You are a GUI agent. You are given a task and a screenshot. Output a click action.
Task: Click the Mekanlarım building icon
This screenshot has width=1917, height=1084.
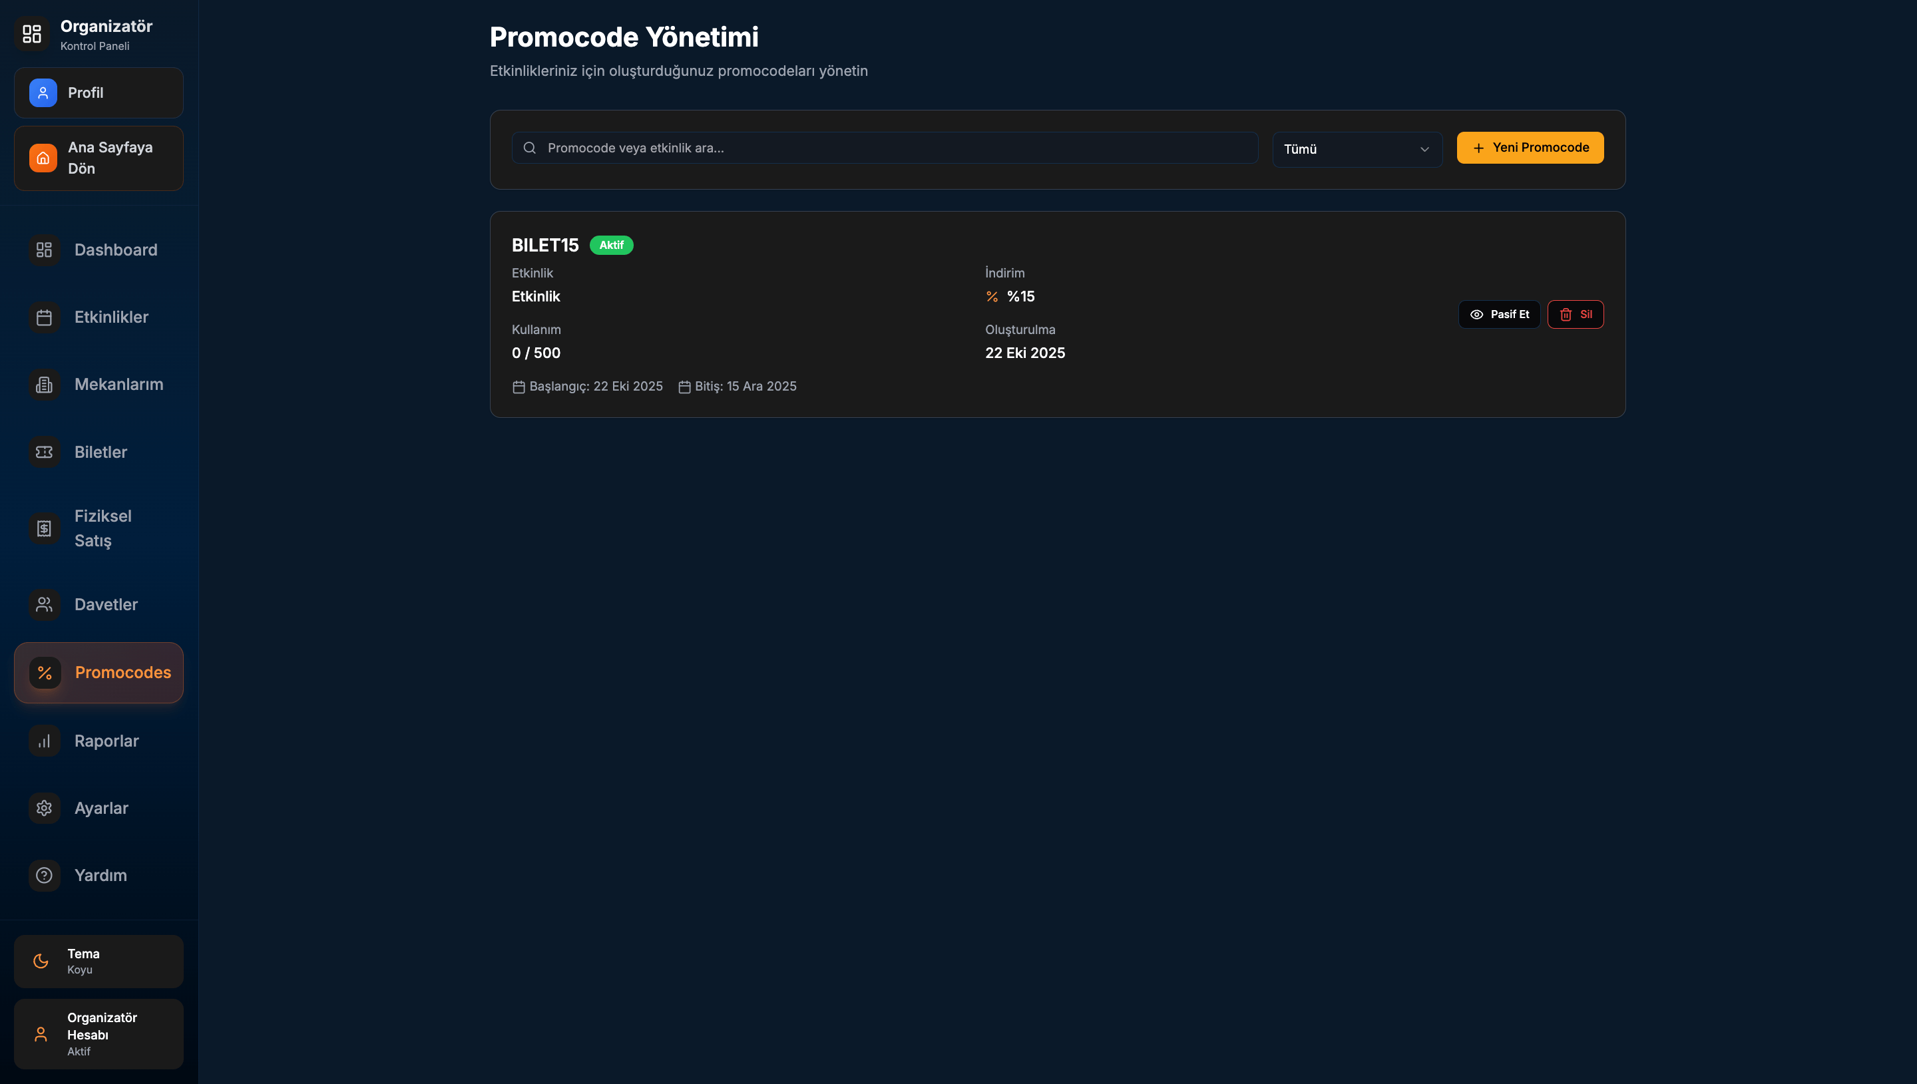click(x=44, y=384)
